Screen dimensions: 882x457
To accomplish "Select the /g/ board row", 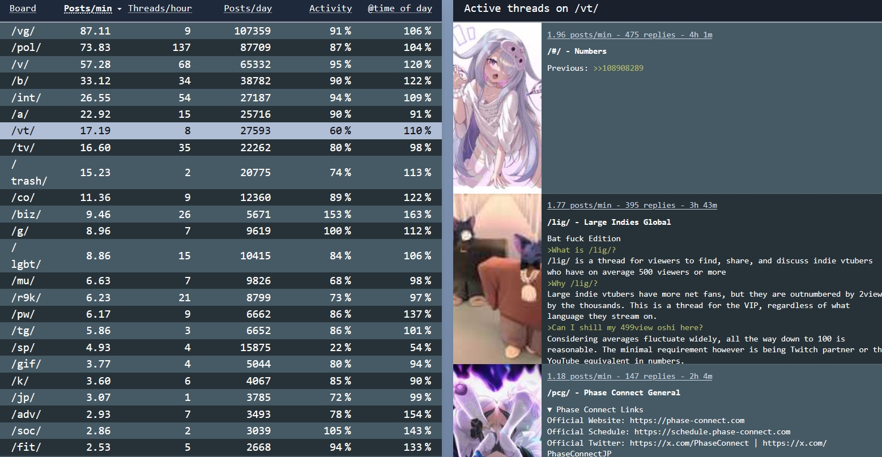I will [221, 231].
